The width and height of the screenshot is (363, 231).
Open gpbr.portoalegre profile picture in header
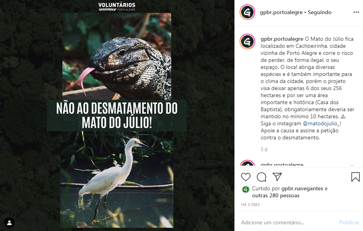(247, 12)
